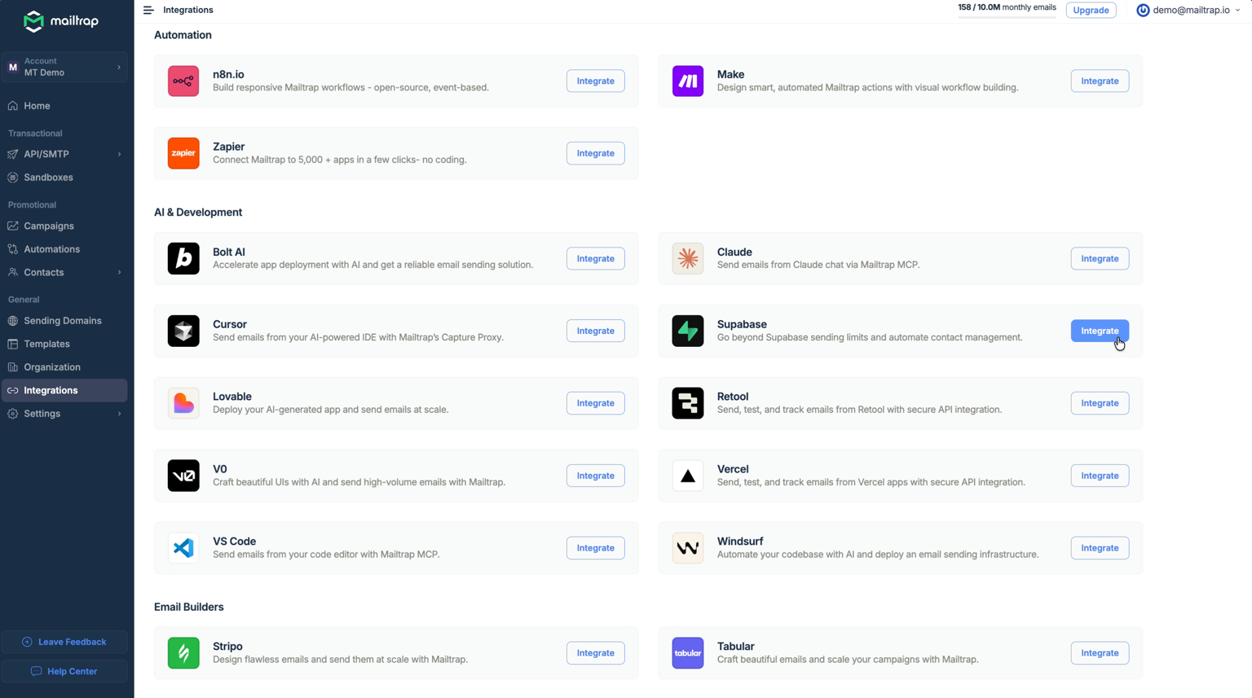Open Sandboxes from the sidebar
The width and height of the screenshot is (1252, 698).
[64, 178]
